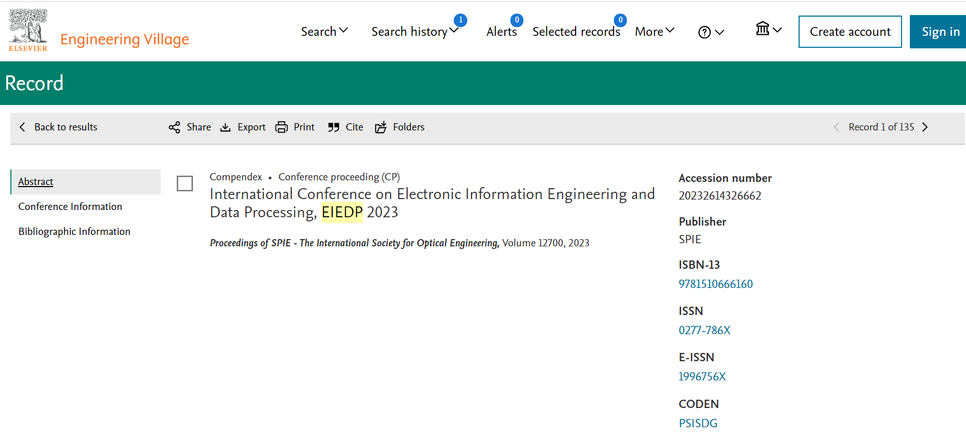Open the Engineering Village home link
Image resolution: width=966 pixels, height=447 pixels.
pos(125,40)
